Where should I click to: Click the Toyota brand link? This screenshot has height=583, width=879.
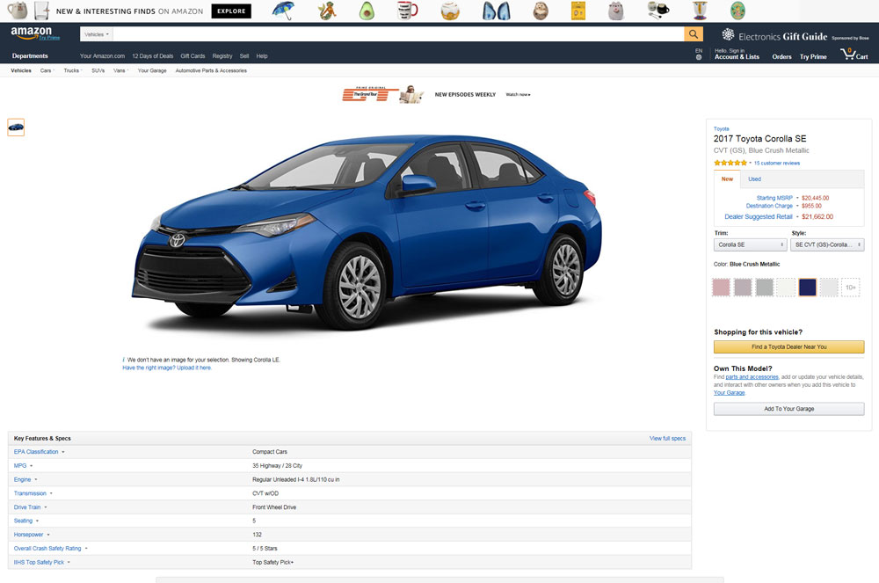(x=721, y=129)
